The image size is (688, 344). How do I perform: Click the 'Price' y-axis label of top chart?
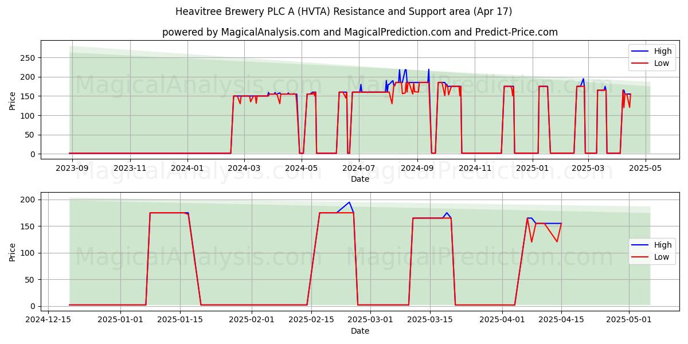[13, 101]
